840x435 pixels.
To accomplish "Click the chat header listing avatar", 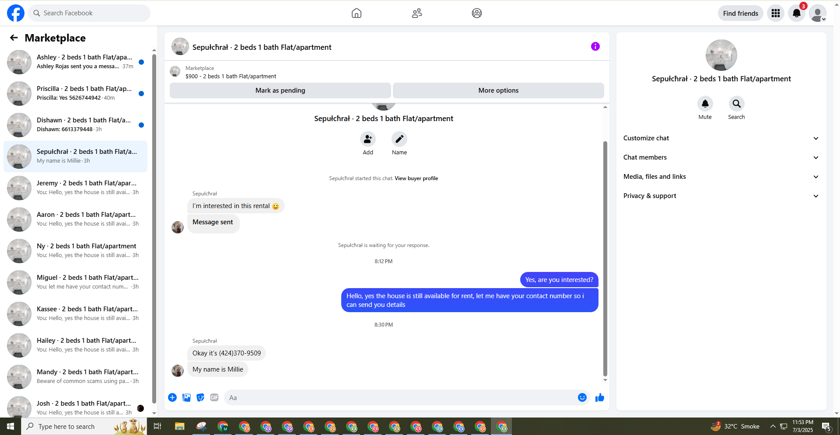I will click(180, 46).
